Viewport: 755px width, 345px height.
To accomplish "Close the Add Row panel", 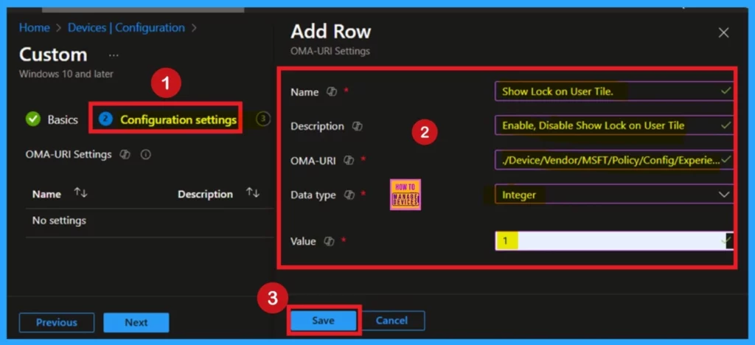I will (723, 32).
